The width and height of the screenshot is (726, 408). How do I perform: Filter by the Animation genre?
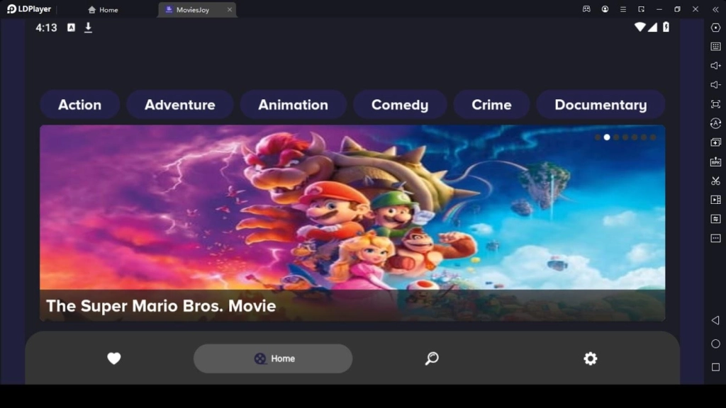click(x=293, y=105)
